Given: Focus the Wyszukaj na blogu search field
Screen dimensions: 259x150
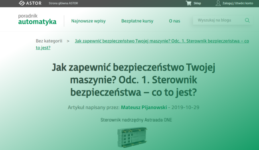Looking at the screenshot, I should pyautogui.click(x=223, y=20).
